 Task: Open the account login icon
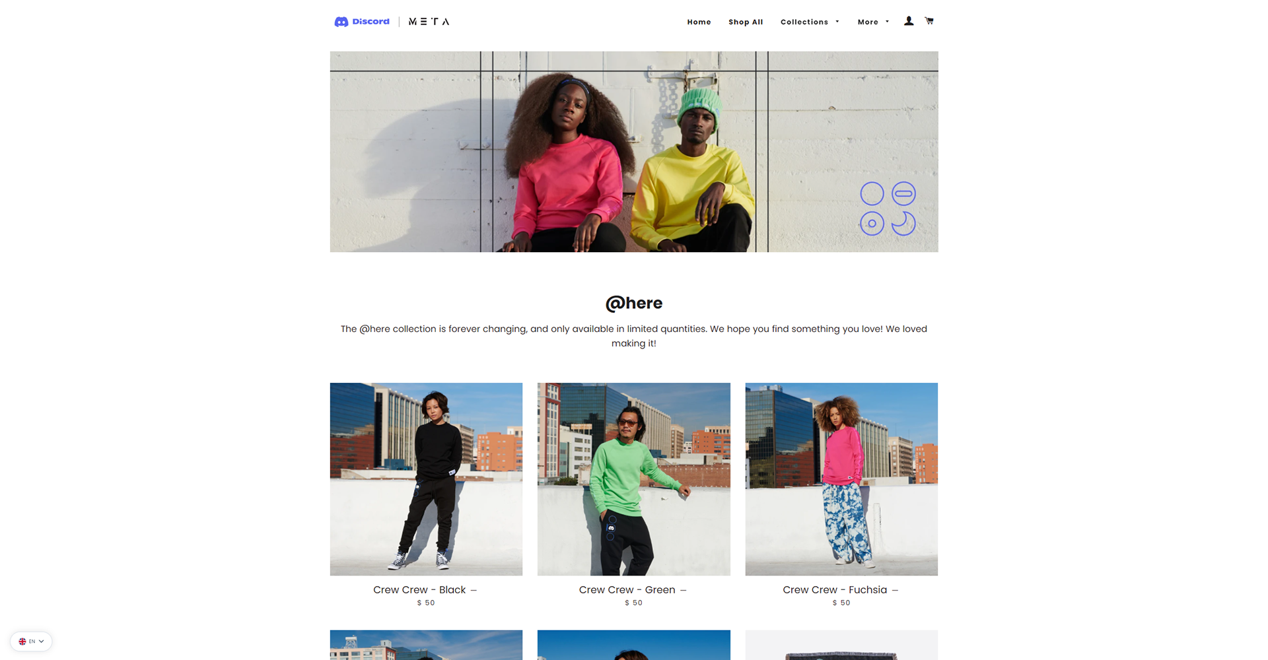click(909, 21)
